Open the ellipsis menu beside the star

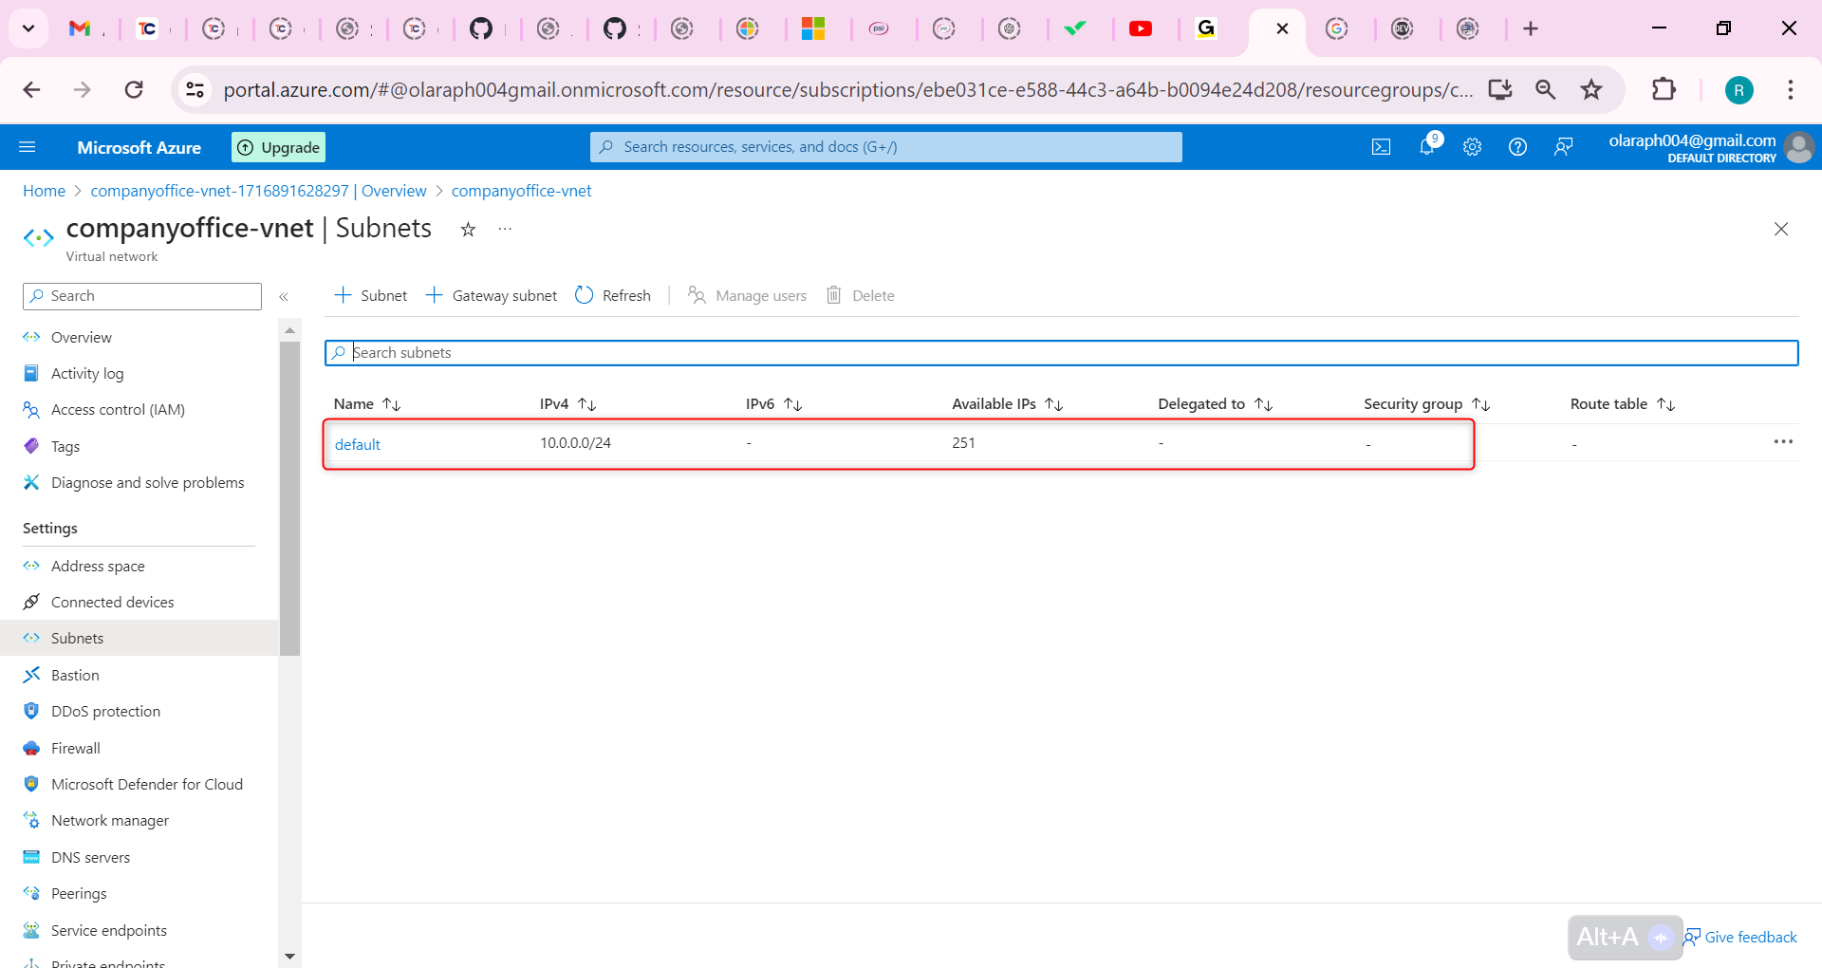click(504, 229)
